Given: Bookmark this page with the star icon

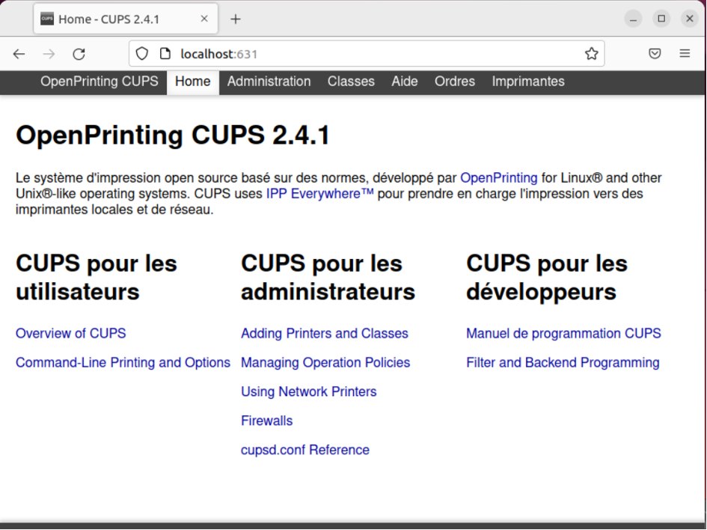Looking at the screenshot, I should 591,54.
